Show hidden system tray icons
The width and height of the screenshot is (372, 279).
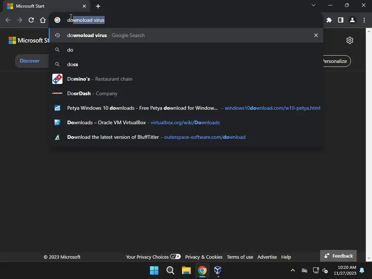[x=293, y=270]
